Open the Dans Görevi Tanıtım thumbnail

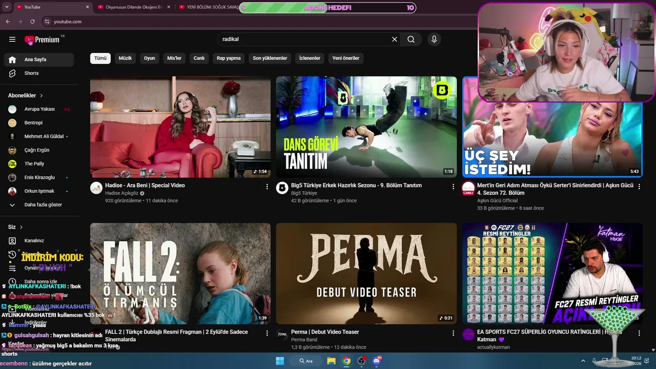pyautogui.click(x=366, y=127)
